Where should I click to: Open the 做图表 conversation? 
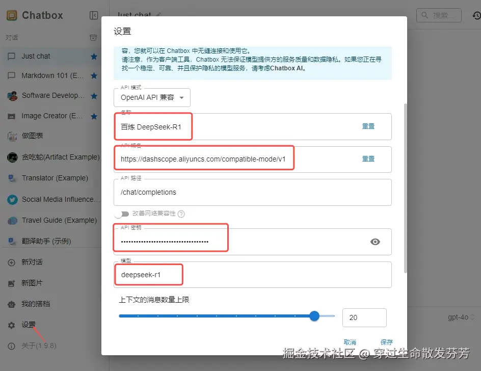tap(52, 136)
